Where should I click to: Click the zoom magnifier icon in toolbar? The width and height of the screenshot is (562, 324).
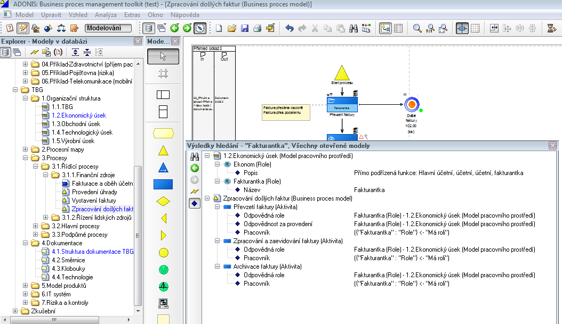(417, 28)
